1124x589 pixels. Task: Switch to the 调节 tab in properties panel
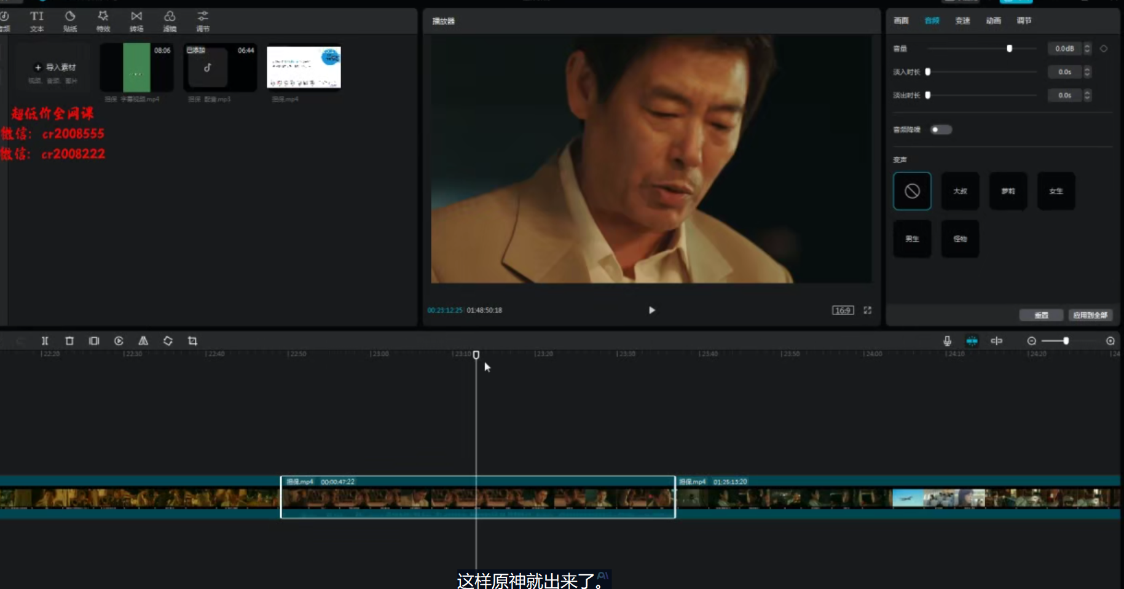pos(1024,20)
